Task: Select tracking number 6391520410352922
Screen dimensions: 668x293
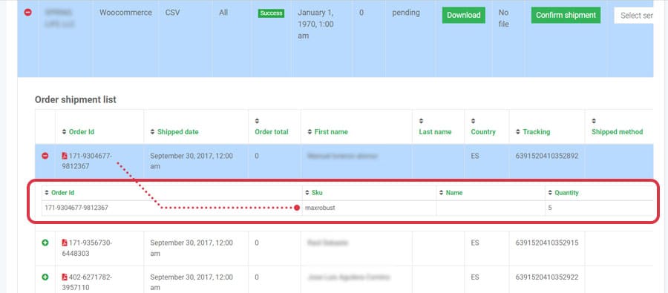Action: coord(546,277)
